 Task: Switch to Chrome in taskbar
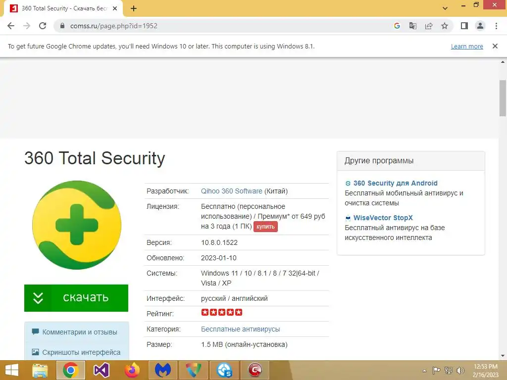coord(70,370)
